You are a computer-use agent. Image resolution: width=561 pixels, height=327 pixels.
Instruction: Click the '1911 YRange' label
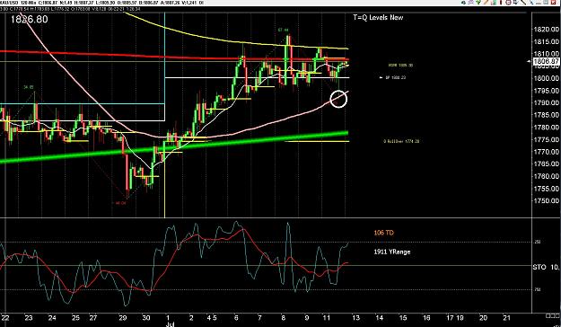[392, 252]
